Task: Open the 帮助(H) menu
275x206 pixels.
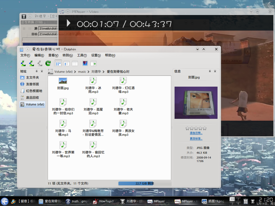Action: pos(110,55)
